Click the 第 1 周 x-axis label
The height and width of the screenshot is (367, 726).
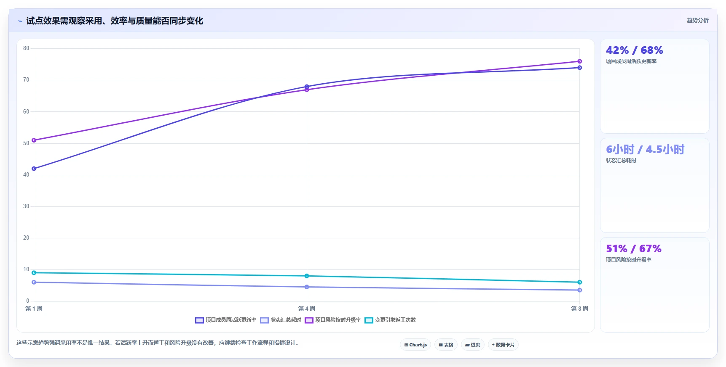34,309
